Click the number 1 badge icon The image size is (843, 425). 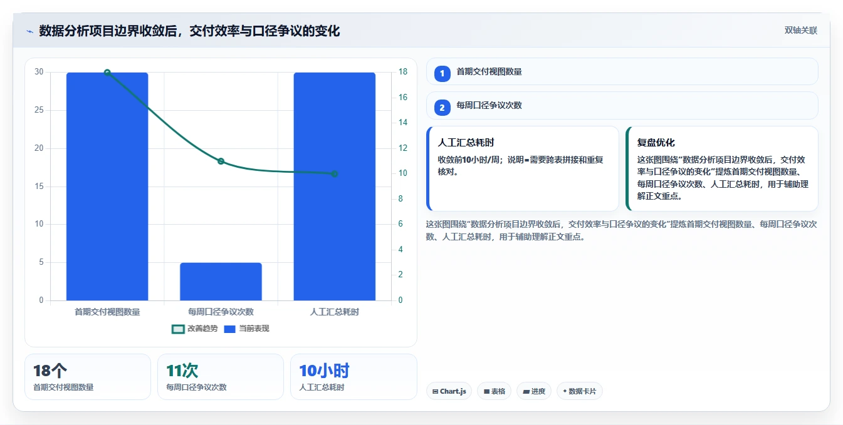[442, 74]
